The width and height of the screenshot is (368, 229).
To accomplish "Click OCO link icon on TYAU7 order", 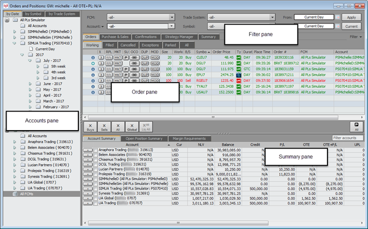I will coord(135,86).
